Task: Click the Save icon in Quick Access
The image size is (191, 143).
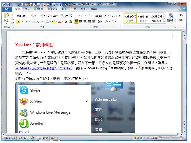Action: click(x=8, y=4)
